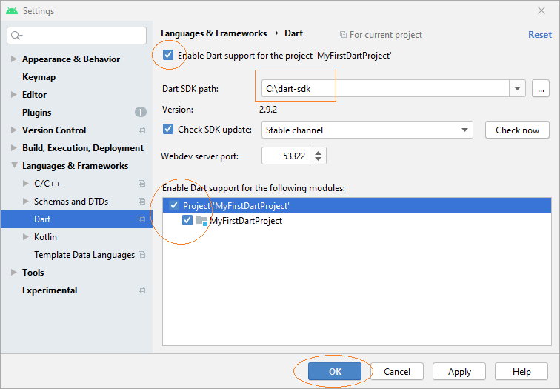Viewport: 560px width, 389px height.
Task: Open the Stable channel dropdown
Action: tap(367, 130)
